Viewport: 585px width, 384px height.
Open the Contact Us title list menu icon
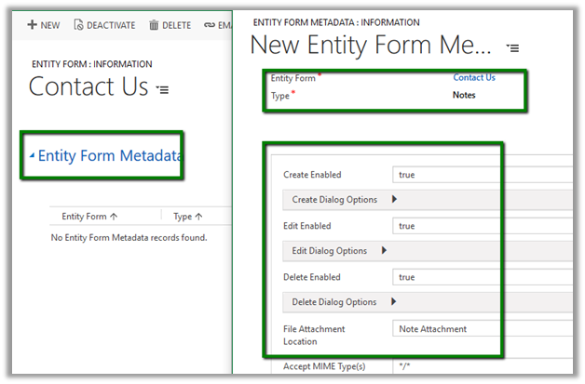pos(164,89)
